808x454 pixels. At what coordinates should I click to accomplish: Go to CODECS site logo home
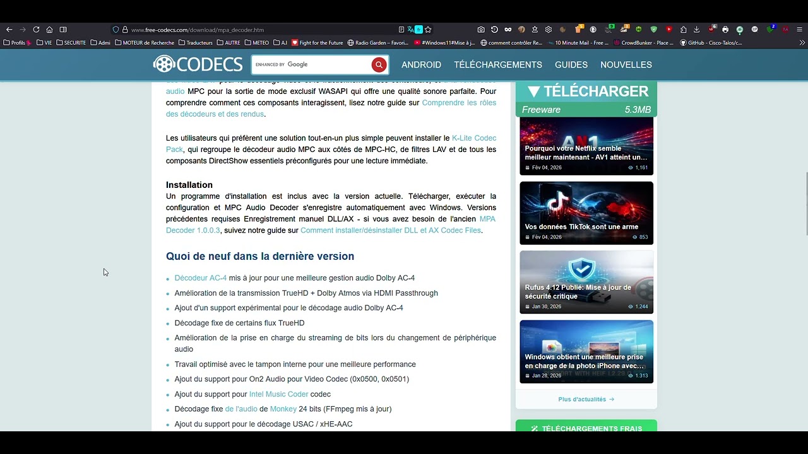click(198, 64)
